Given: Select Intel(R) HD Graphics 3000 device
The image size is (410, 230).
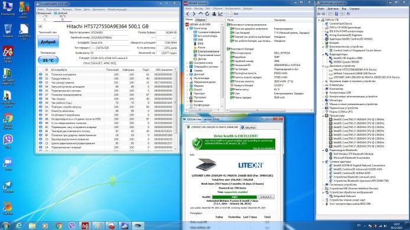Looking at the screenshot, I should tap(347, 58).
